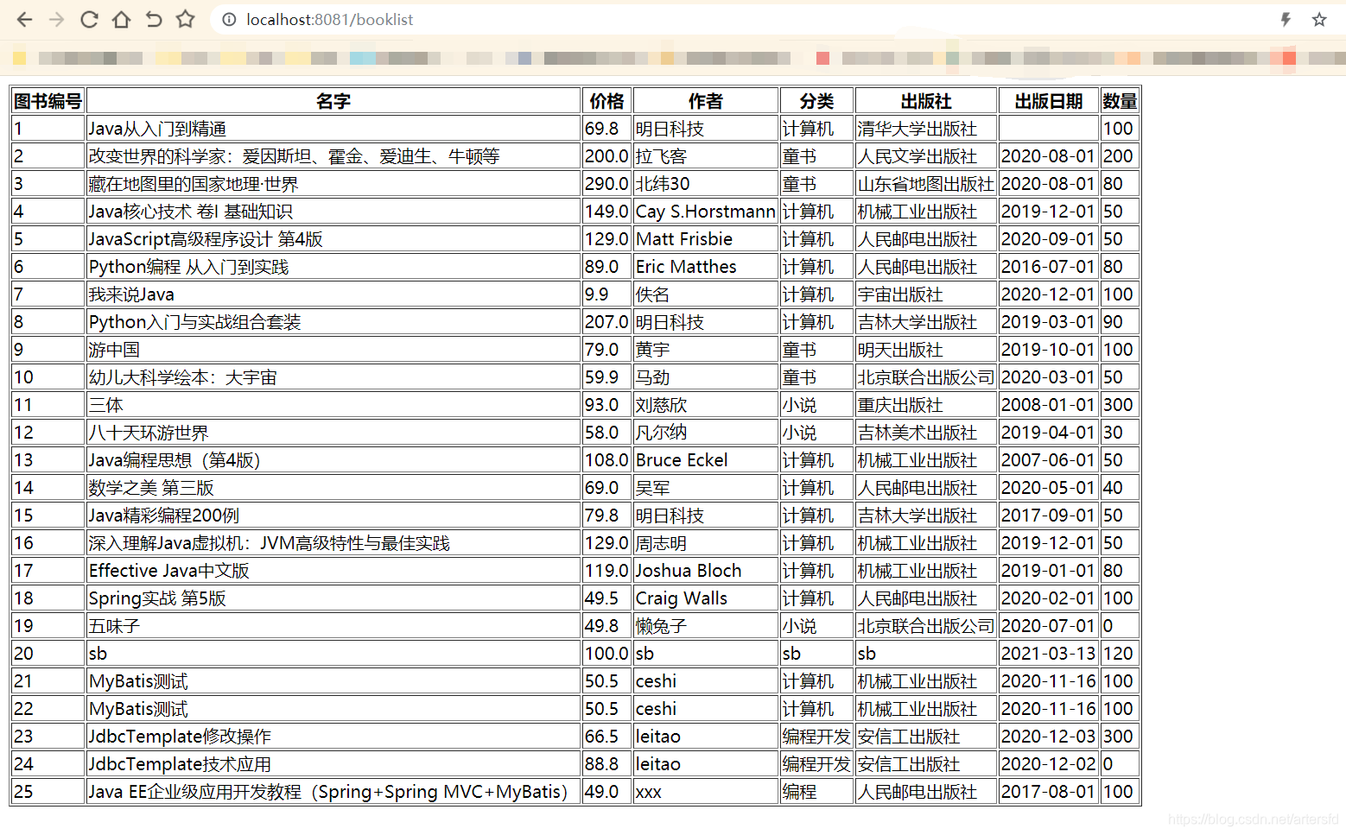Image resolution: width=1346 pixels, height=835 pixels.
Task: Click category 编程 in row 25
Action: (x=799, y=792)
